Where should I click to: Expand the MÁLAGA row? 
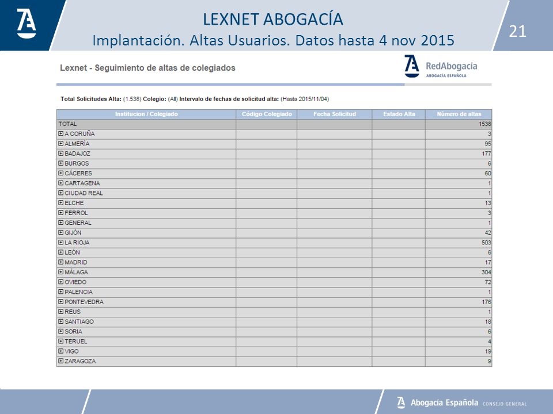[x=61, y=272]
